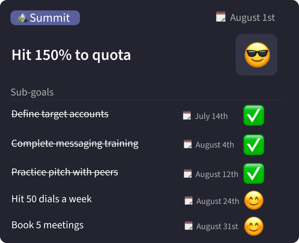Open the August 1st due date picker
Image resolution: width=299 pixels, height=243 pixels.
tap(252, 18)
